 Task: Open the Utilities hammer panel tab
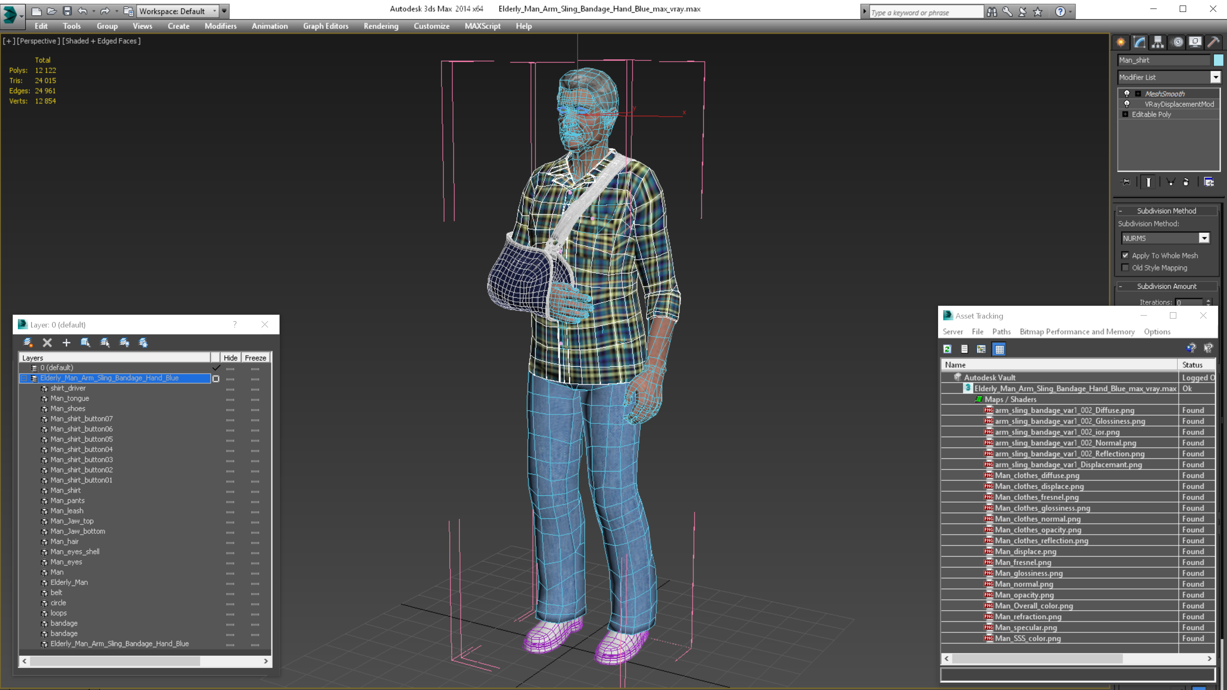coord(1213,42)
